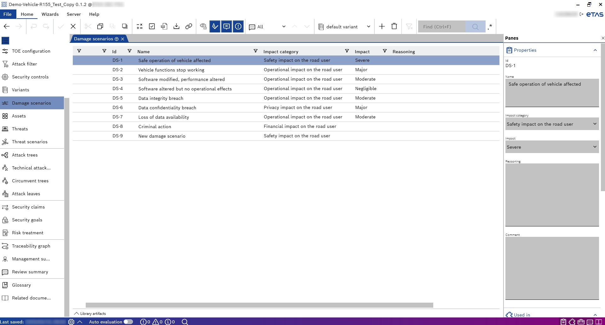Open the default variant dropdown
The image size is (605, 325).
344,27
